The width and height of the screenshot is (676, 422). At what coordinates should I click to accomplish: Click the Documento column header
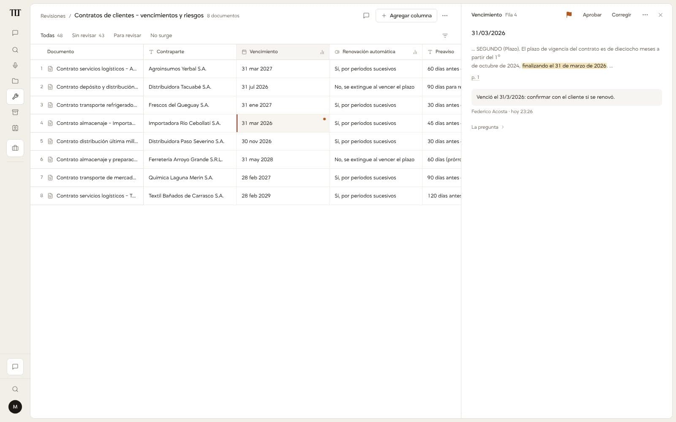click(87, 52)
